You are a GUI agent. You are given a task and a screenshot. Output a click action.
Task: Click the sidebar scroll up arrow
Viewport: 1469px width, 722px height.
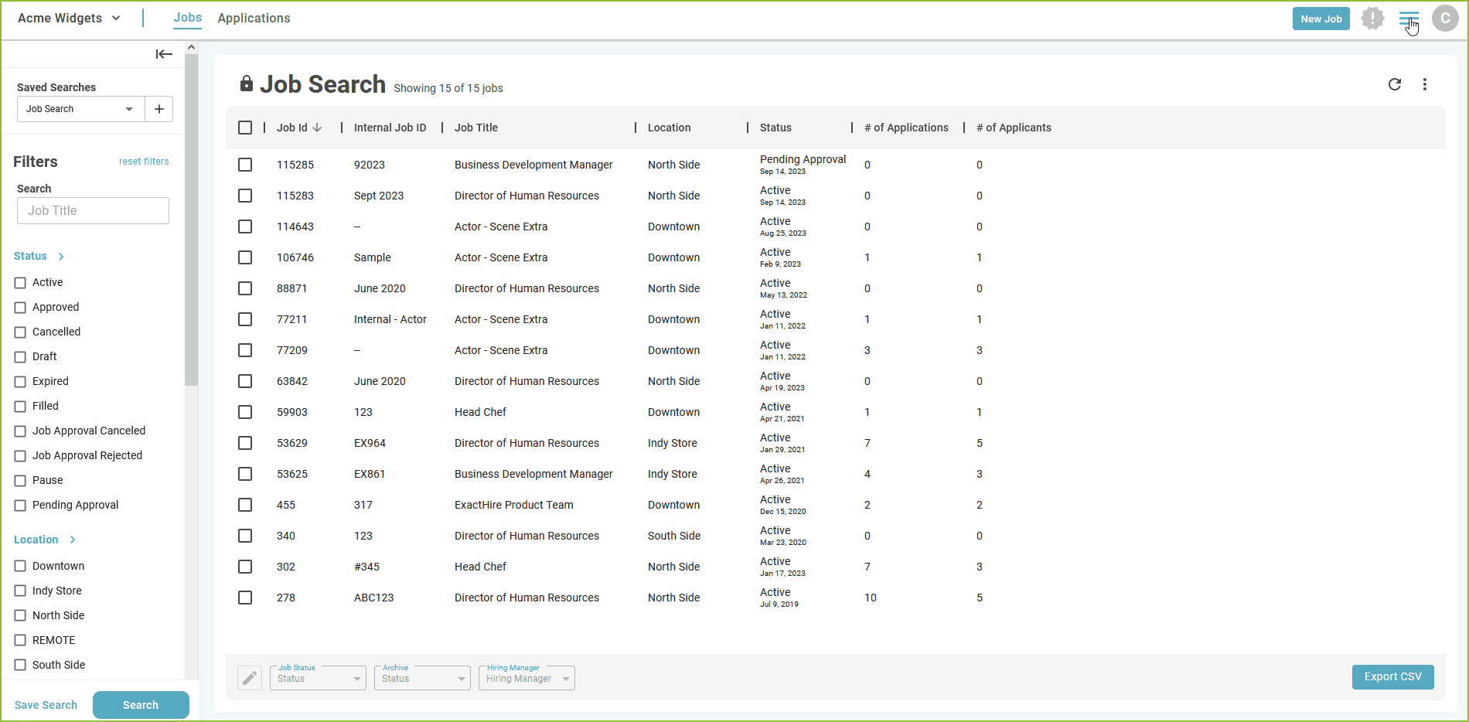[x=192, y=47]
